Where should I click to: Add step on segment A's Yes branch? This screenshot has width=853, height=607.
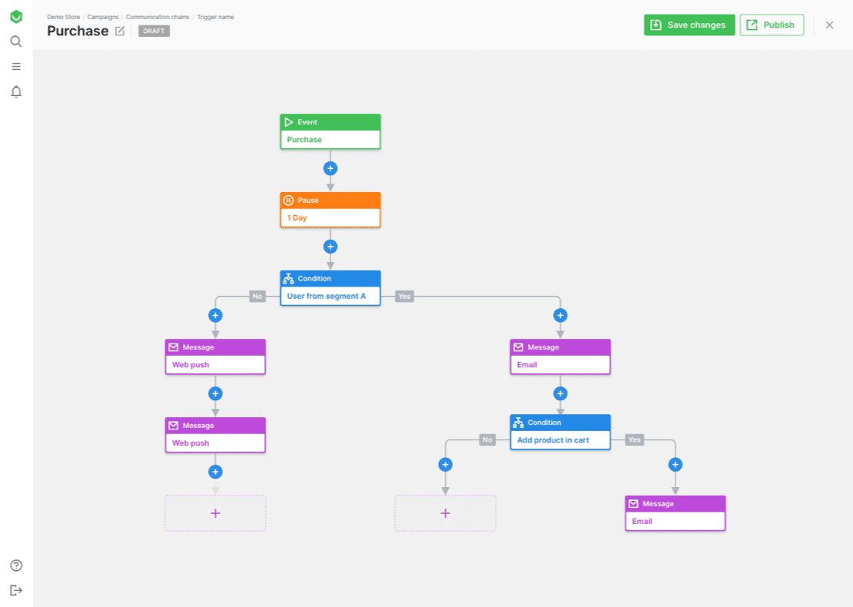click(x=560, y=315)
